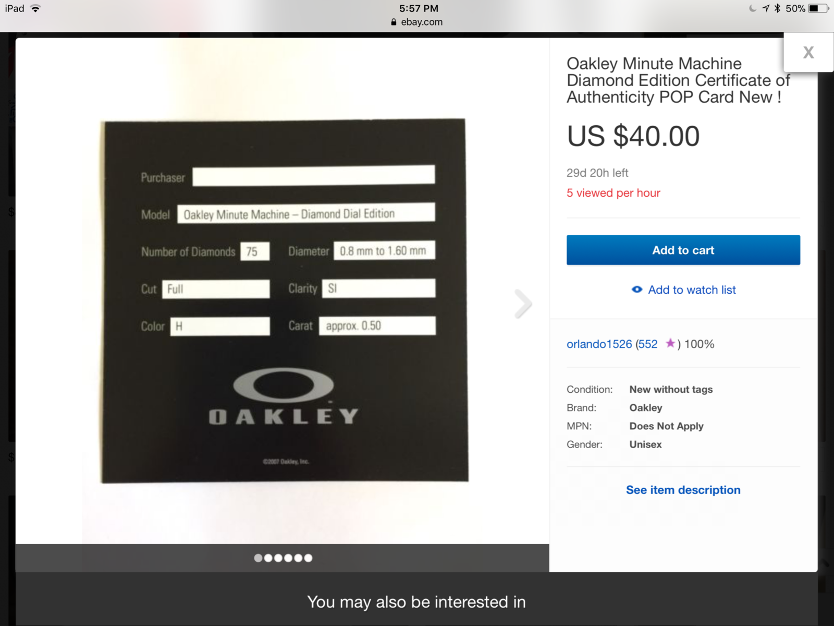834x626 pixels.
Task: Select the first image pagination dot
Action: 258,558
